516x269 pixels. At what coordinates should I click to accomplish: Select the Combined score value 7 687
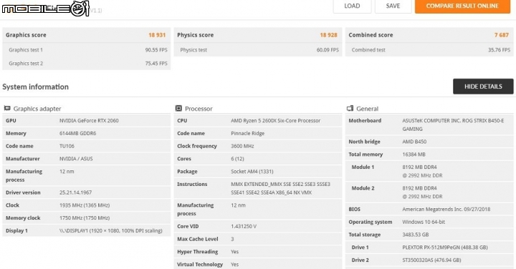(x=502, y=35)
